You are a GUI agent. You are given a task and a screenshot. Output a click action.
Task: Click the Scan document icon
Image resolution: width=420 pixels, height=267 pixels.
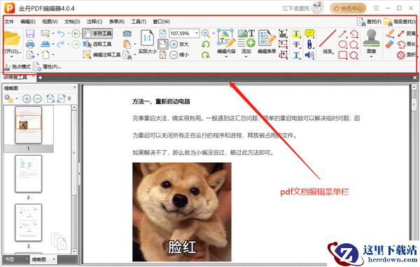[x=45, y=43]
